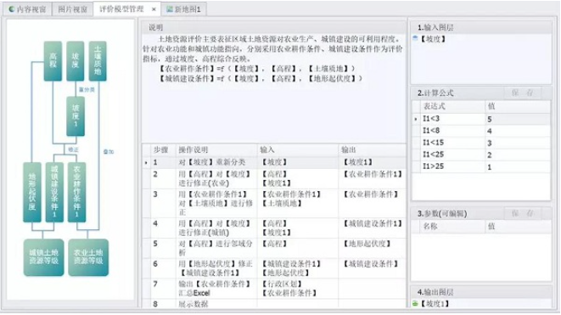The width and height of the screenshot is (561, 315).
Task: Click 保存 button in 计算公式 panel
Action: [x=522, y=93]
